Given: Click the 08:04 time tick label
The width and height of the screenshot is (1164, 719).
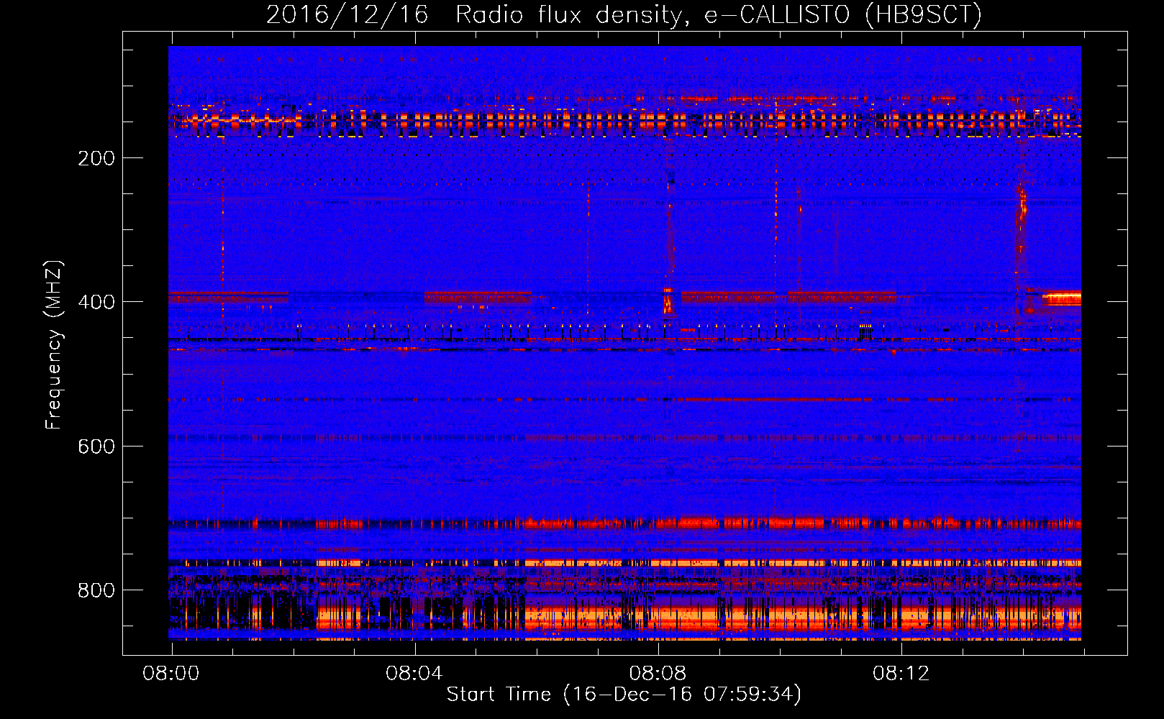Looking at the screenshot, I should click(x=414, y=674).
